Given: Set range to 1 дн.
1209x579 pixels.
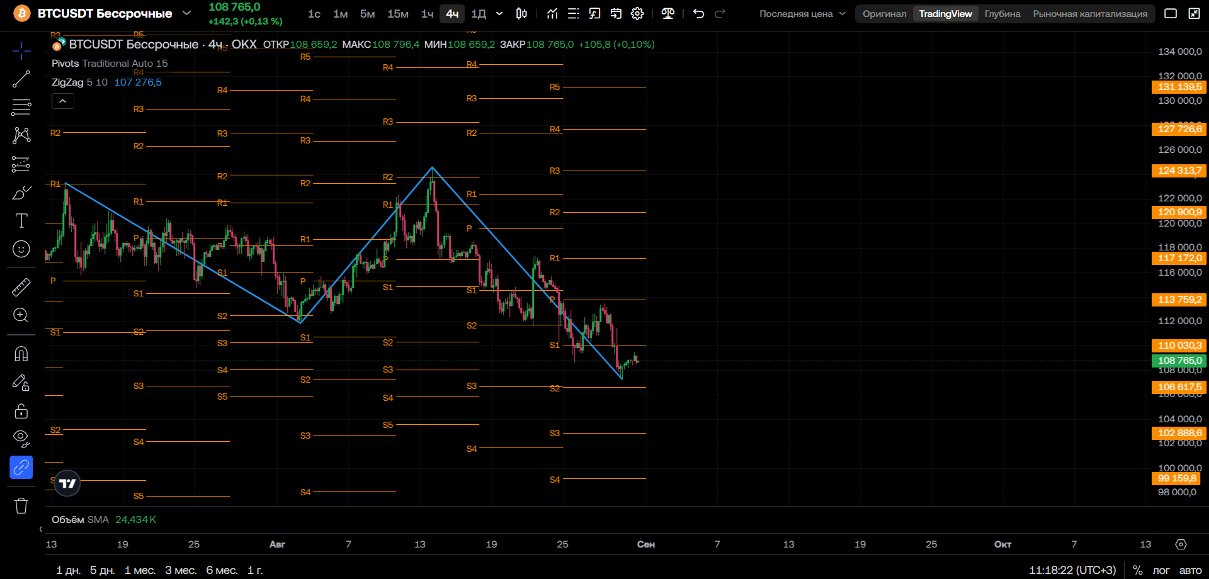Looking at the screenshot, I should pos(68,570).
